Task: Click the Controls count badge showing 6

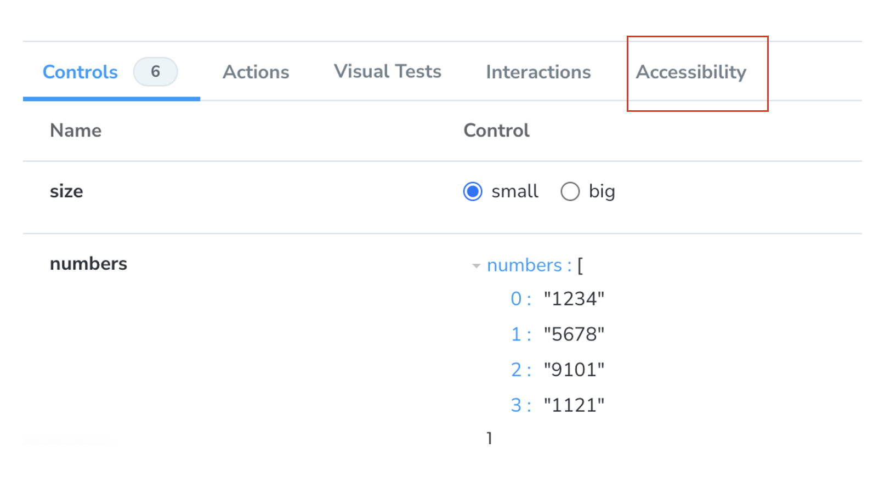Action: pyautogui.click(x=155, y=71)
